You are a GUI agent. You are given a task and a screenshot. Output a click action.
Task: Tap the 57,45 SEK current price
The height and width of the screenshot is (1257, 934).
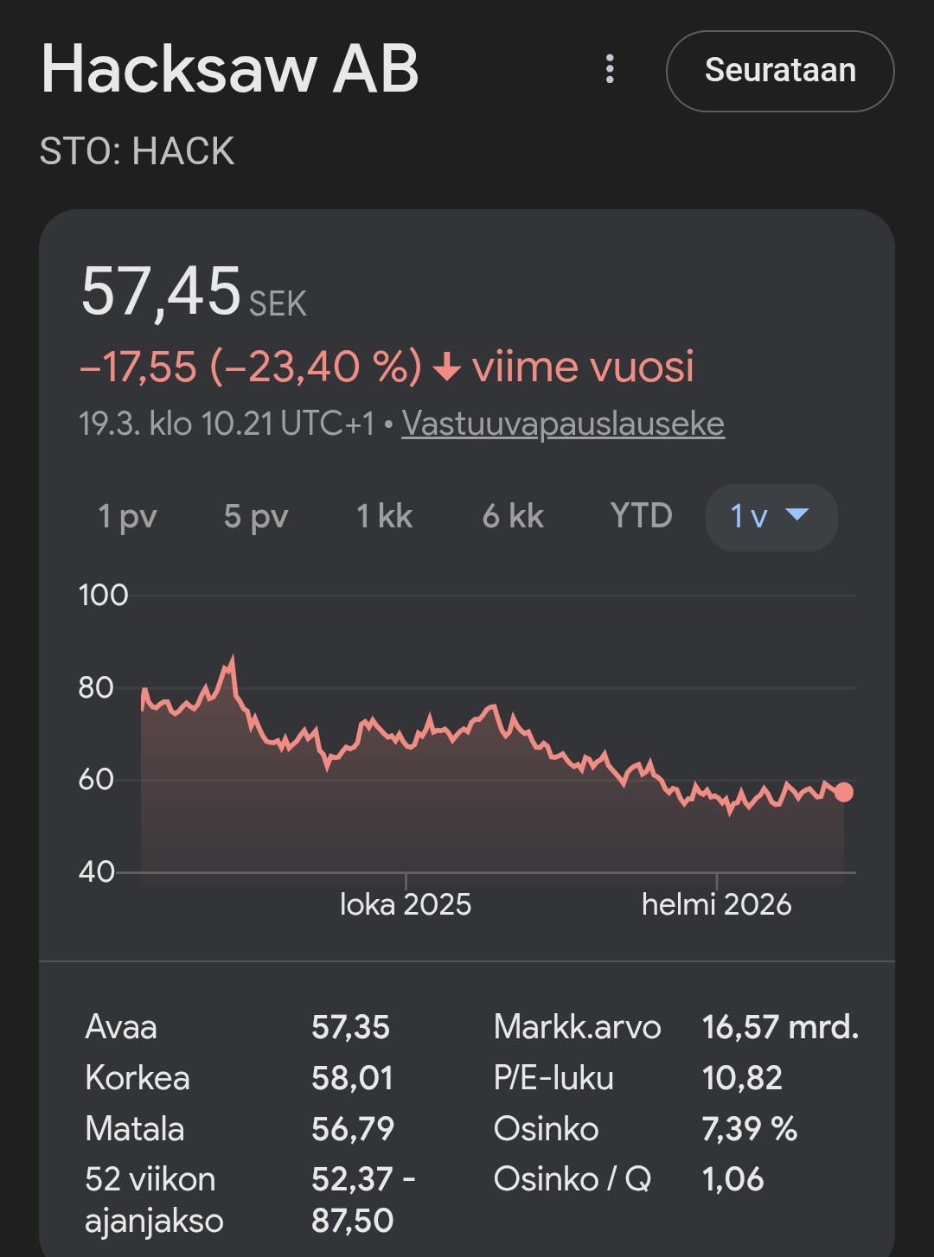click(x=194, y=292)
